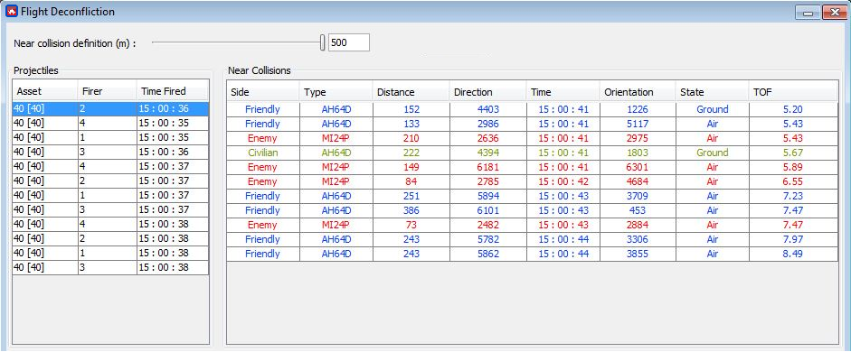Select projectile fired by firer 1 at 15:00:38
The height and width of the screenshot is (352, 851).
coord(110,253)
